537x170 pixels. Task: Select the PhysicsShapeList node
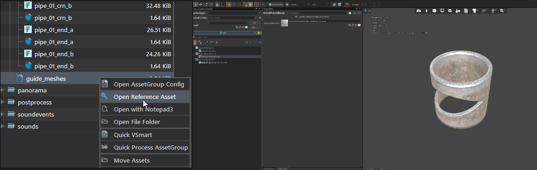[x=206, y=59]
